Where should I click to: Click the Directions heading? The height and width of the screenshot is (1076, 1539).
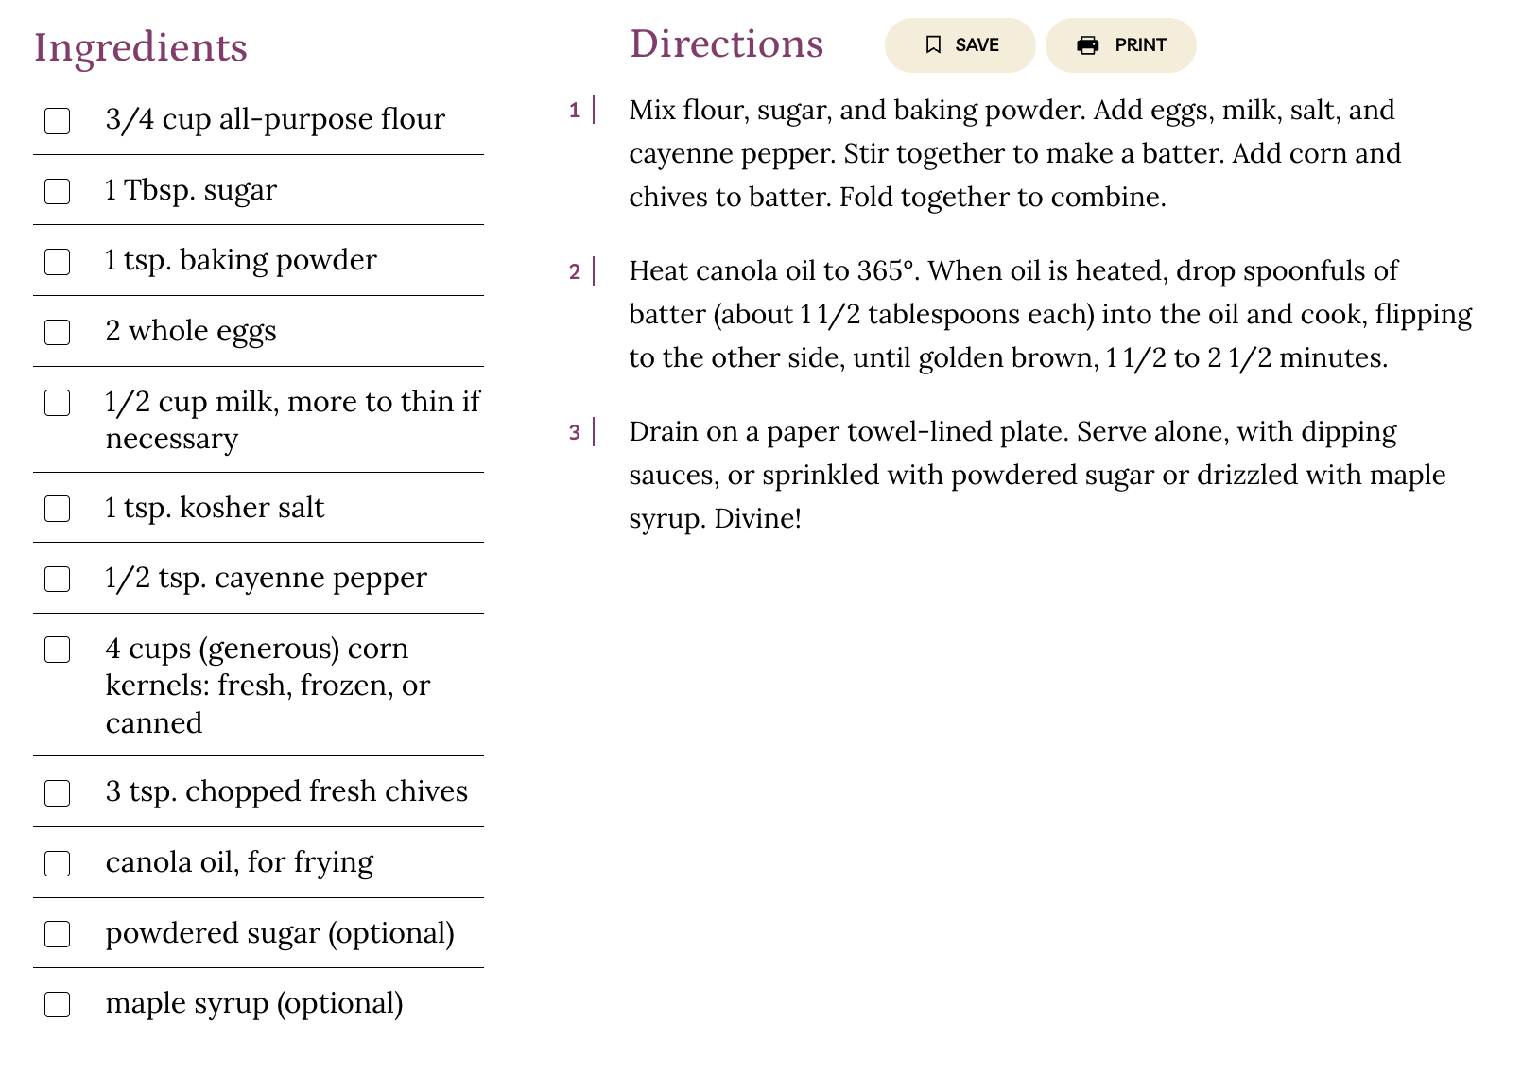[726, 44]
